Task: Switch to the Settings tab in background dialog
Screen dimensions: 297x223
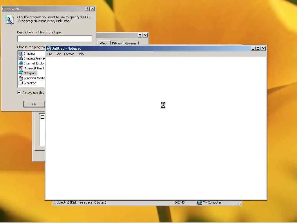Action: pyautogui.click(x=131, y=44)
